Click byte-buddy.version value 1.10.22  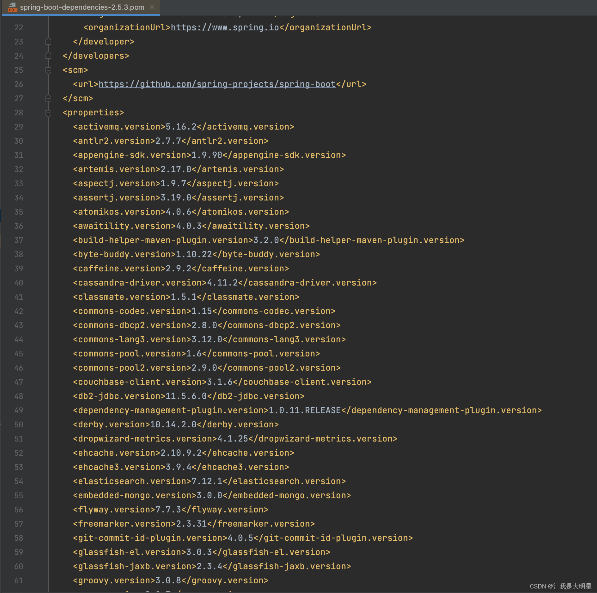pyautogui.click(x=194, y=254)
